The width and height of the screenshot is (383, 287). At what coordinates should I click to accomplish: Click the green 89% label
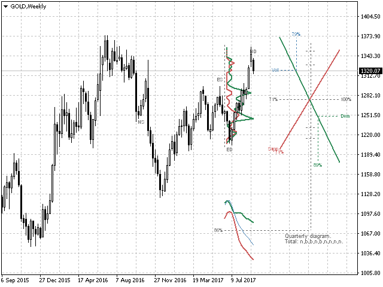[x=318, y=165]
